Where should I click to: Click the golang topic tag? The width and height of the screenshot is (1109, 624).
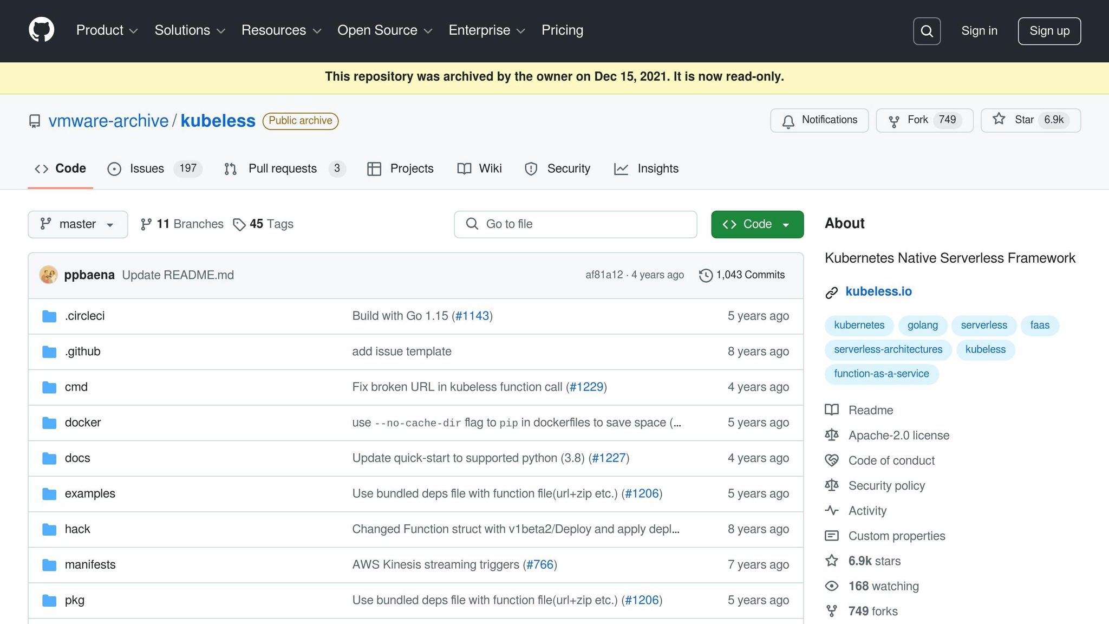[923, 326]
